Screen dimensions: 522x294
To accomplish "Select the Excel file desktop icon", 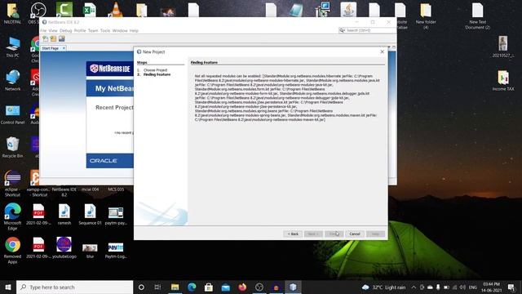I will pyautogui.click(x=90, y=10).
